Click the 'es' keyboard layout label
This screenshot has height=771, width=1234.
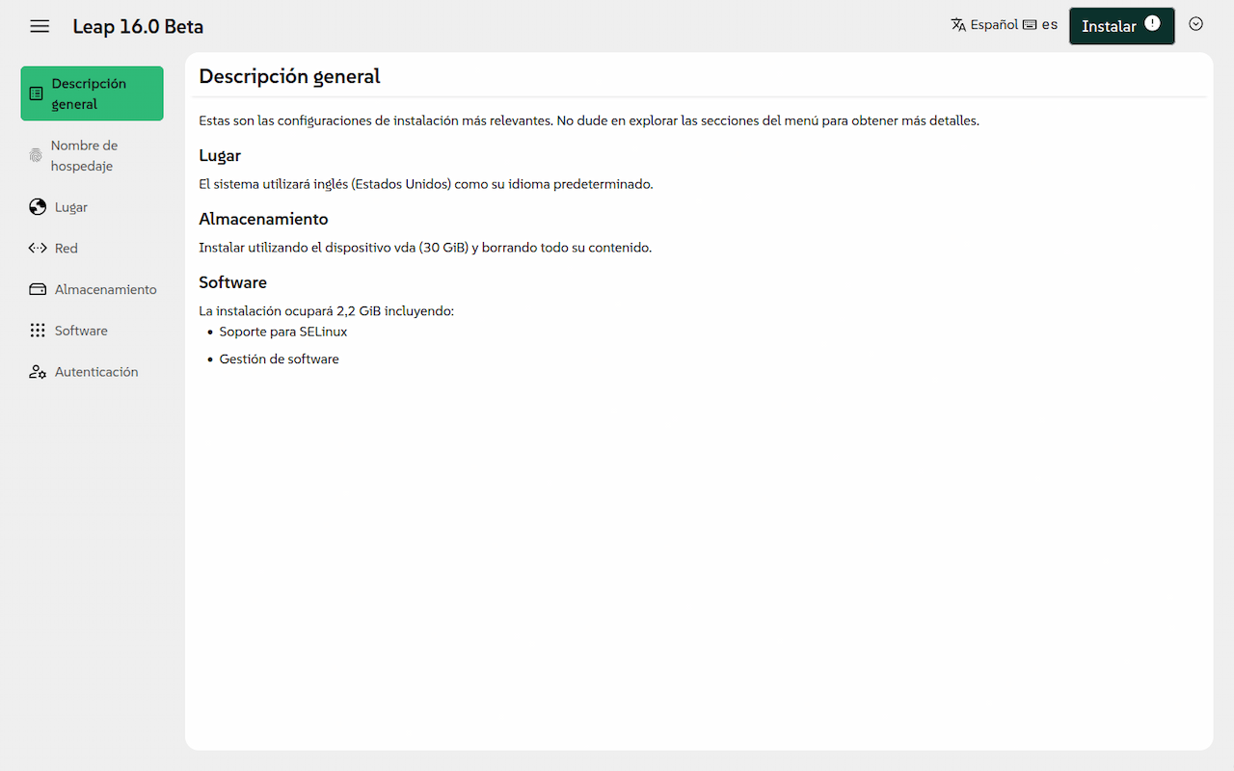pos(1049,25)
